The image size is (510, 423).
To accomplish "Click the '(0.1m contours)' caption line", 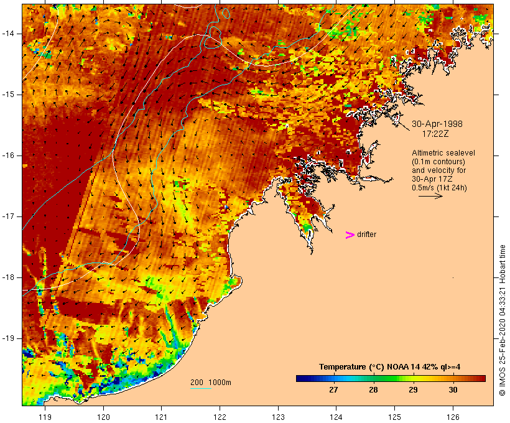I will click(x=438, y=162).
